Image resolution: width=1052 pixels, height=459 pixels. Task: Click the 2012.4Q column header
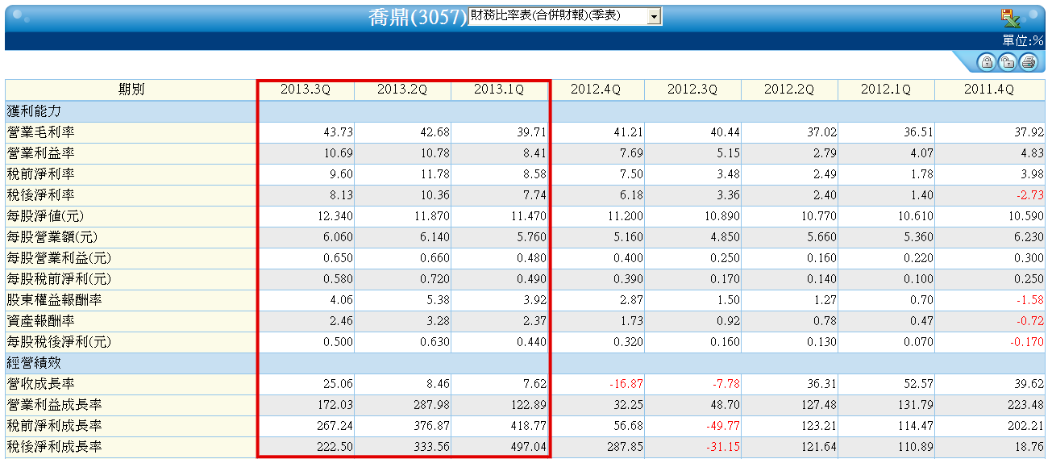596,90
